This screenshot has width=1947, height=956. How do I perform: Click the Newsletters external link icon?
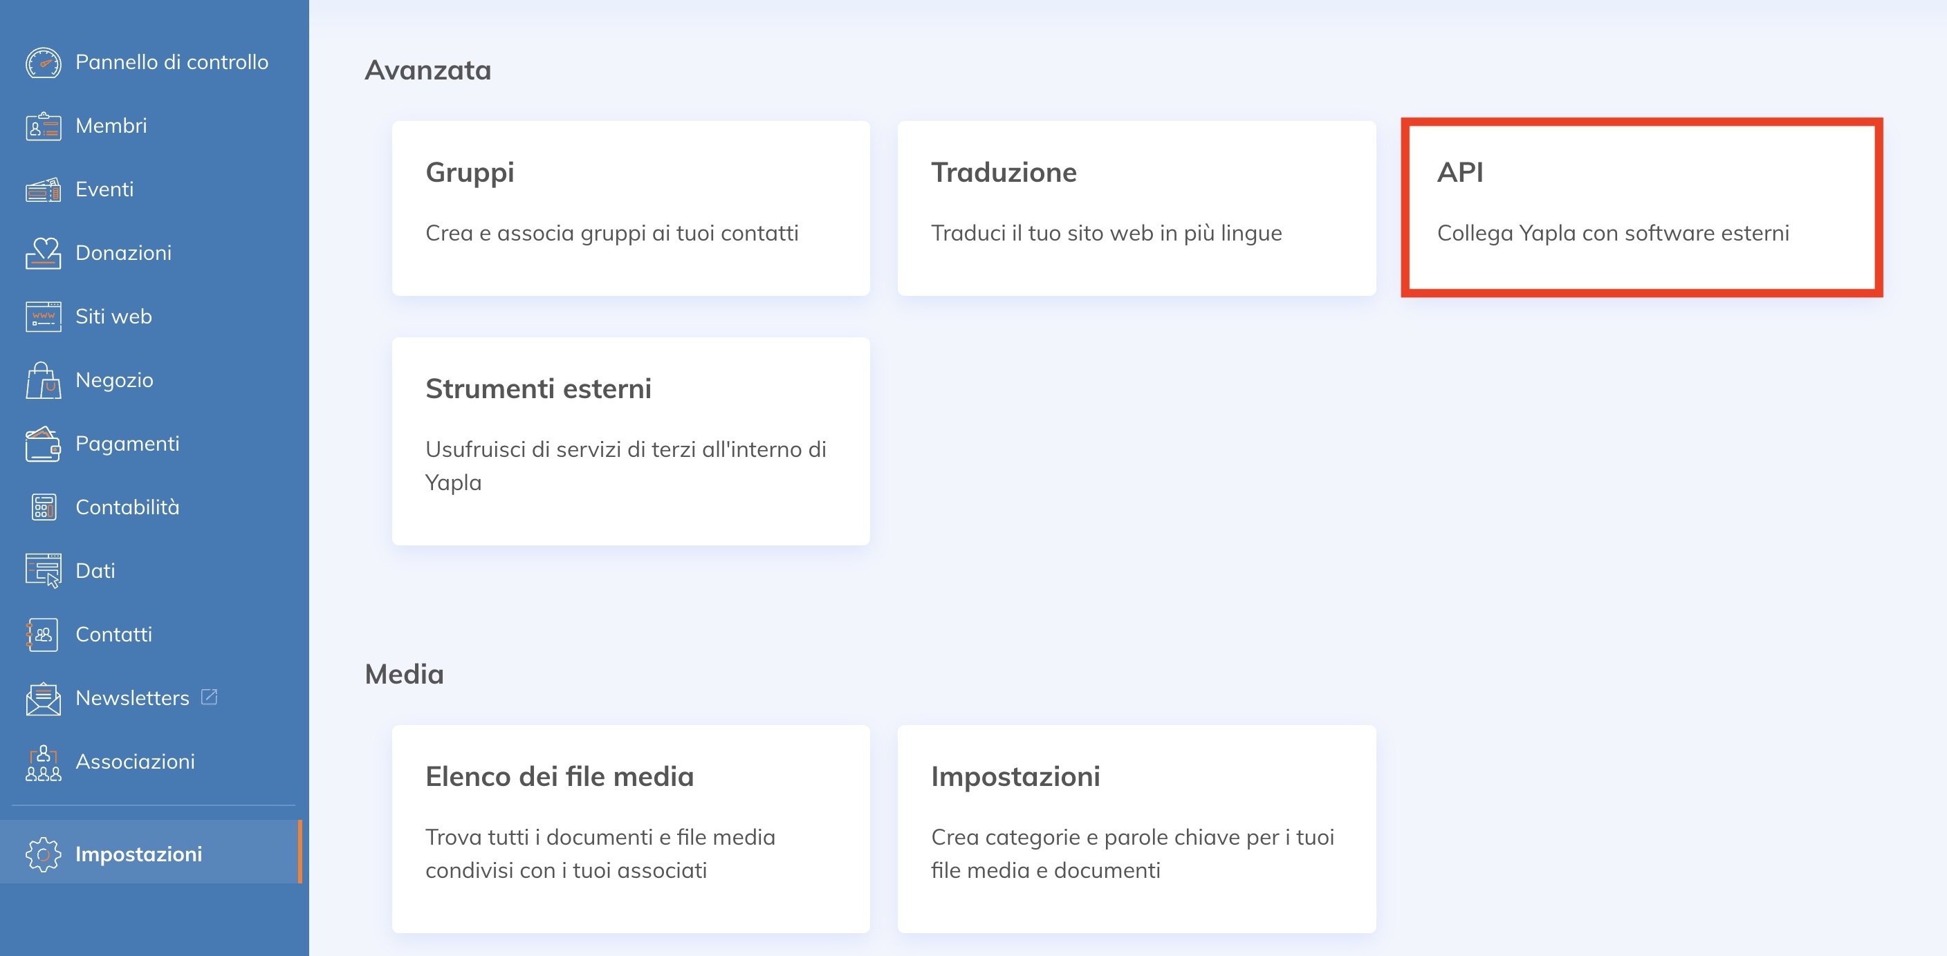coord(210,696)
